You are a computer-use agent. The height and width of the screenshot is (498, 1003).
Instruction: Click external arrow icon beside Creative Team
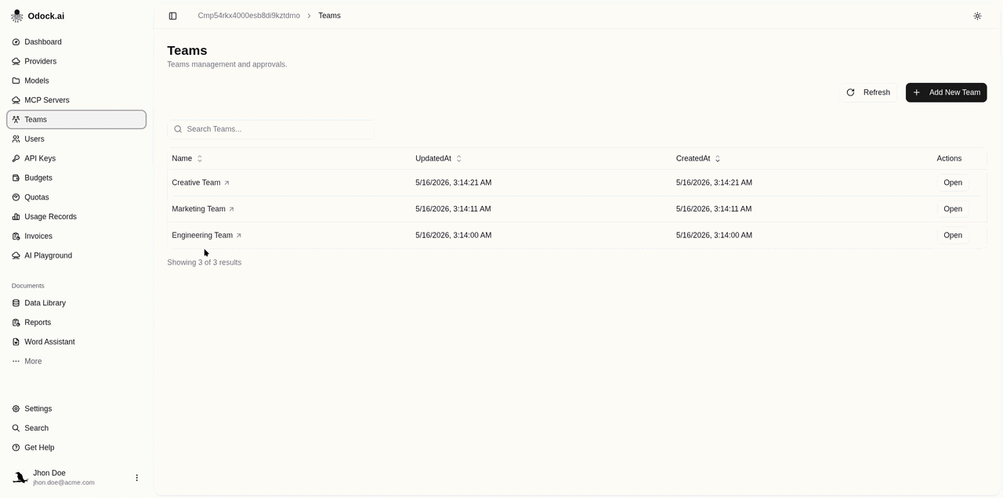point(227,183)
